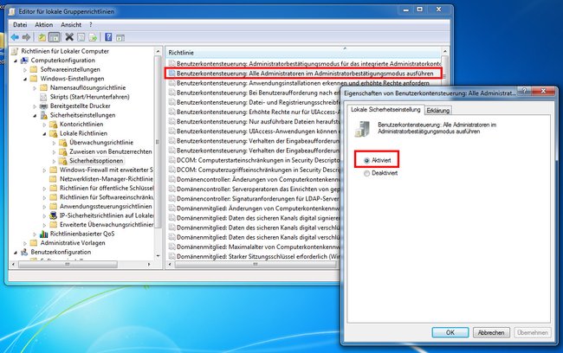Click the Benutzerkonfiguration user icon in tree
The image size is (563, 353).
coord(24,252)
